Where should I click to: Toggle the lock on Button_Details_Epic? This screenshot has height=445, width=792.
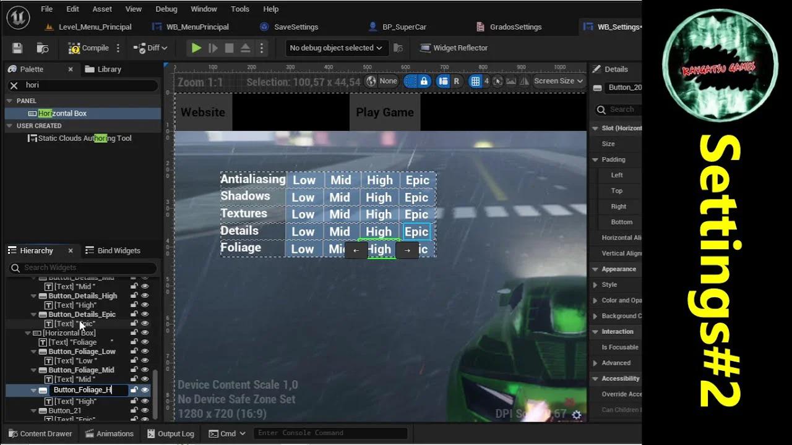click(134, 314)
